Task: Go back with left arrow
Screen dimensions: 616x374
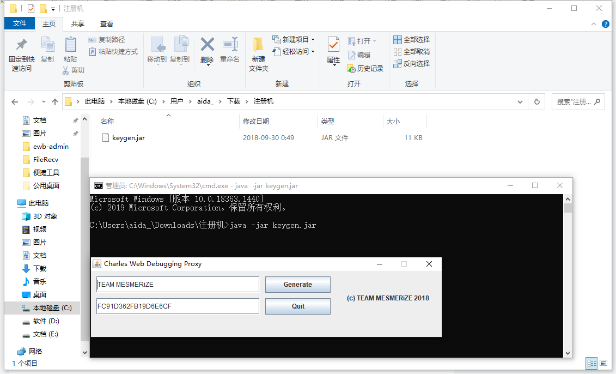Action: pos(15,102)
